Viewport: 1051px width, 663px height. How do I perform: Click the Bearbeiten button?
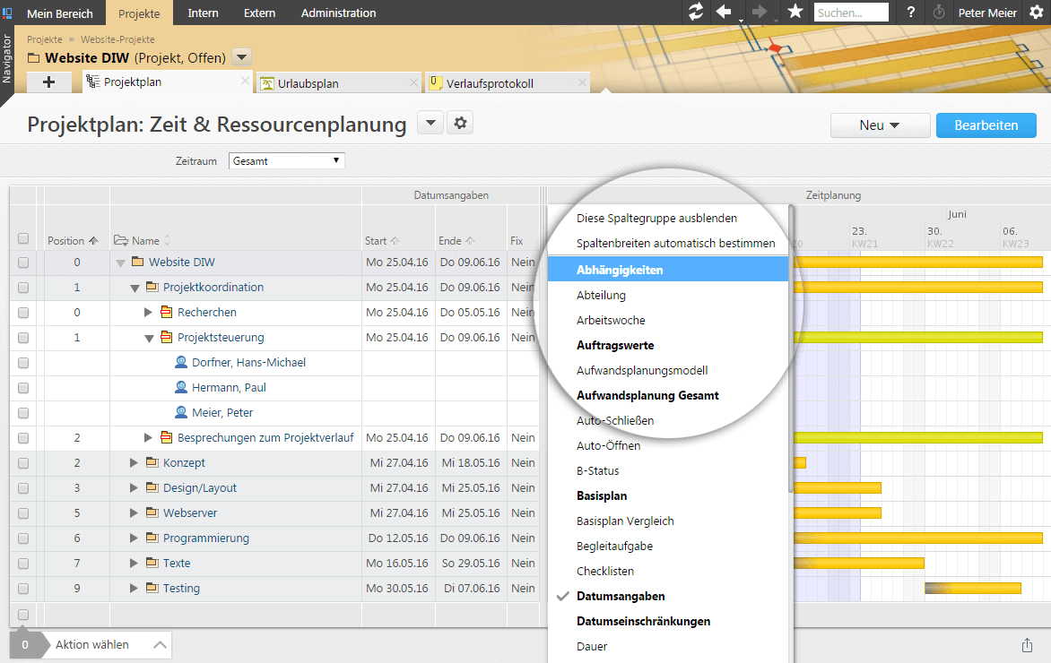point(986,125)
